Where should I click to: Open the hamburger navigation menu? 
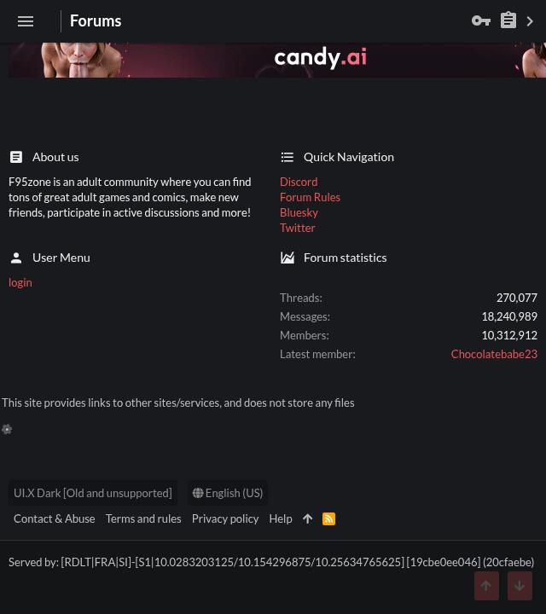tap(26, 21)
